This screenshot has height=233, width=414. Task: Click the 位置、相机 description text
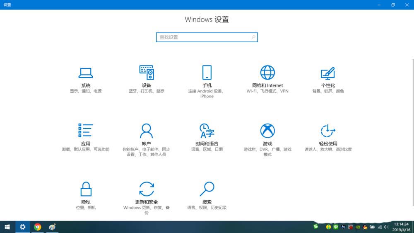click(x=86, y=207)
